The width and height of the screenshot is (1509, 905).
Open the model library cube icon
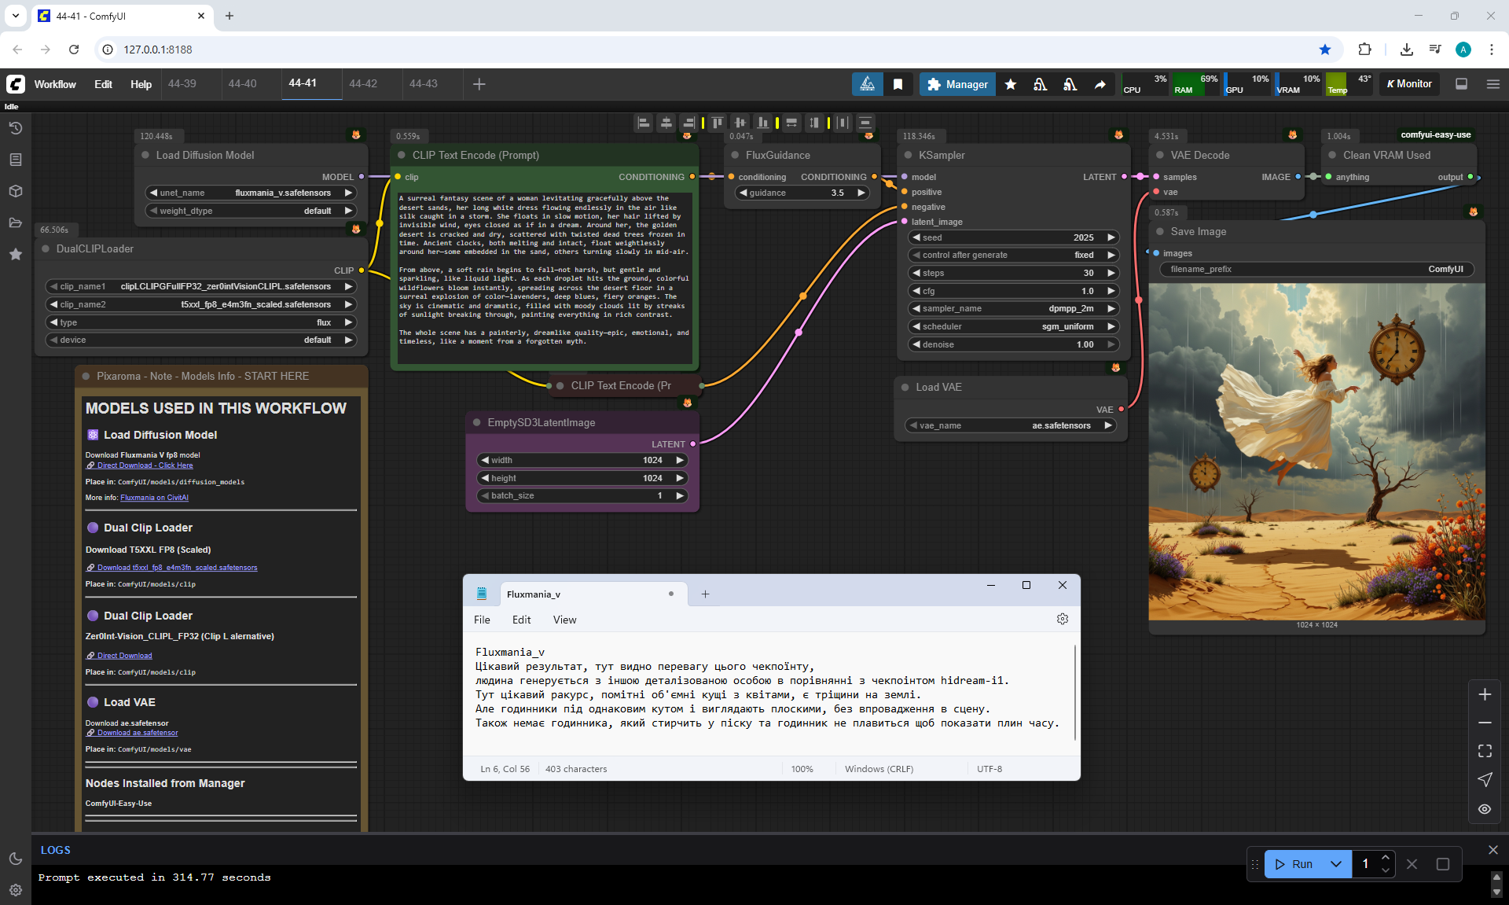(x=15, y=191)
